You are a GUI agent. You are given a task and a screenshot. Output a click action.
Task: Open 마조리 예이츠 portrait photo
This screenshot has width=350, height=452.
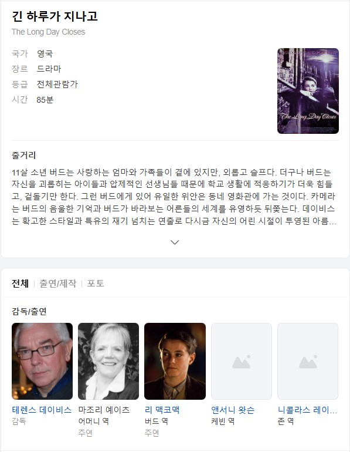pos(108,361)
